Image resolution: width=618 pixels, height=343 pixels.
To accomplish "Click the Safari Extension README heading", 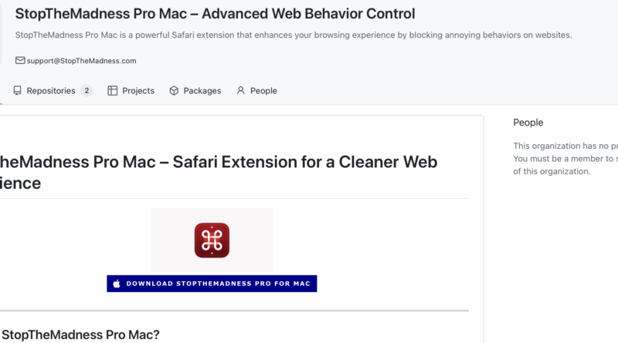I will (x=219, y=173).
